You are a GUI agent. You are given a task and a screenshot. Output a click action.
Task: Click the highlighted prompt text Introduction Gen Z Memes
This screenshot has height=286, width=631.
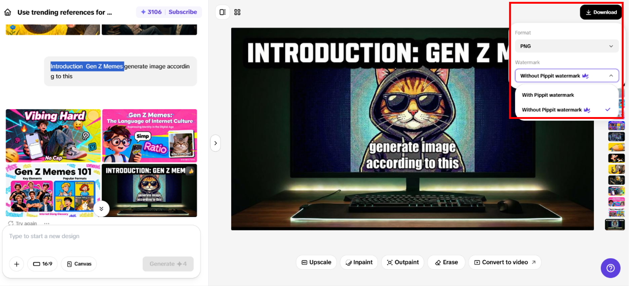coord(87,66)
